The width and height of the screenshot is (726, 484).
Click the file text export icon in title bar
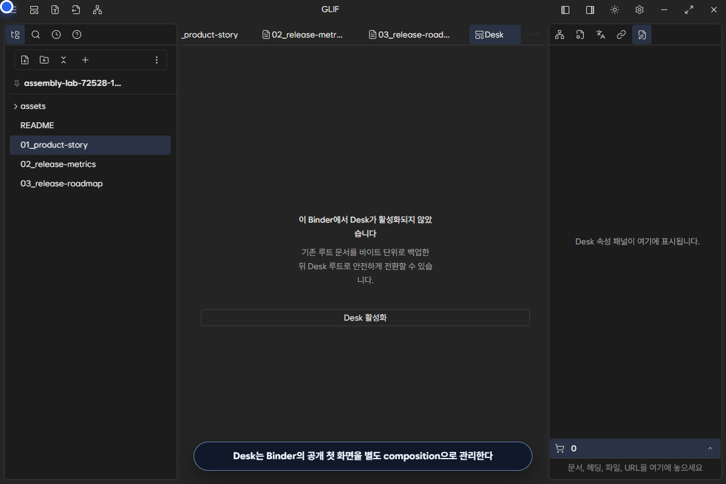tap(55, 10)
